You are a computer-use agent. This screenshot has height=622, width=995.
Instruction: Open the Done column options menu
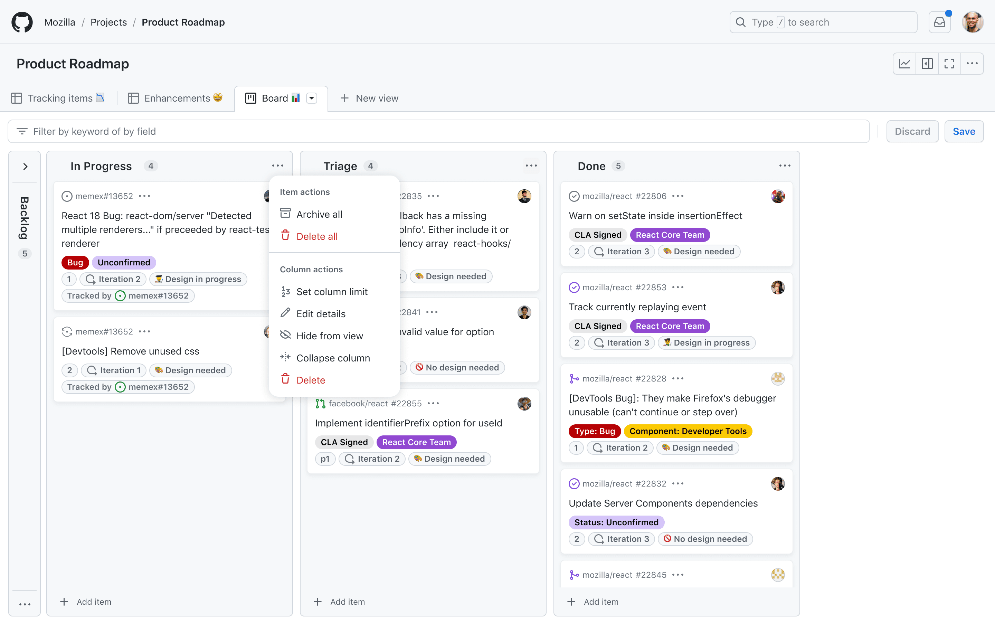pos(785,166)
